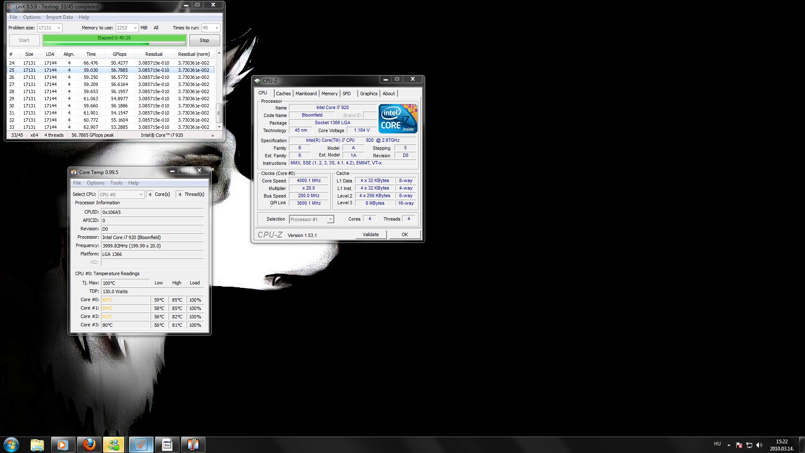Click CPU-Z Core Speed value 4000.1 MHz
805x453 pixels.
tap(309, 181)
